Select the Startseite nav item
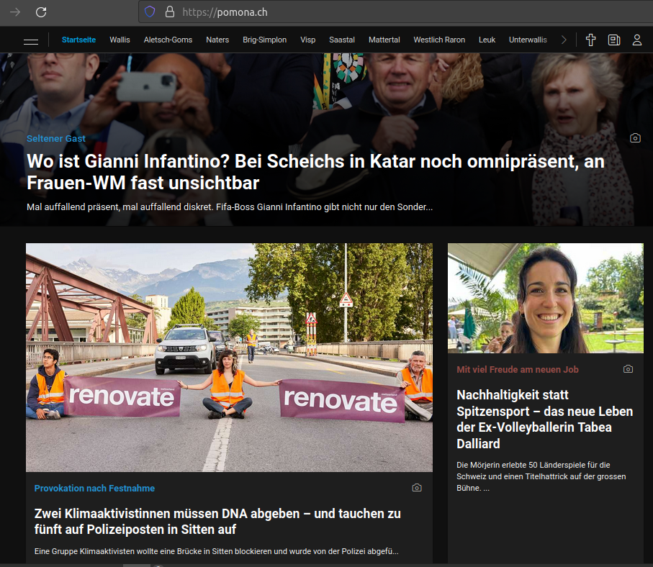This screenshot has width=653, height=567. click(x=78, y=40)
